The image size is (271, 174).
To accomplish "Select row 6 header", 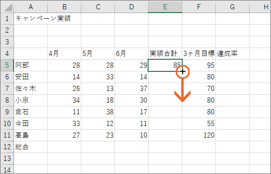I will 7,77.
